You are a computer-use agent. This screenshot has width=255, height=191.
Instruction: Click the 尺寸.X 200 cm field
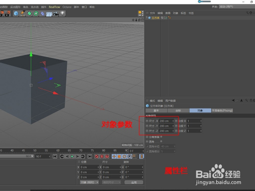pos(166,121)
